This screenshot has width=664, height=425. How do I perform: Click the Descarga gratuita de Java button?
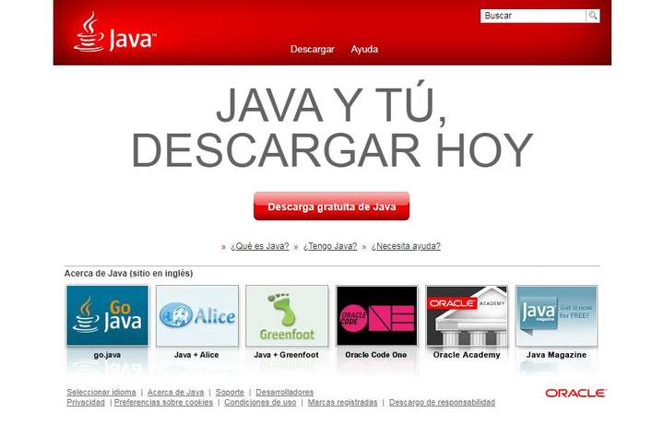tap(332, 207)
